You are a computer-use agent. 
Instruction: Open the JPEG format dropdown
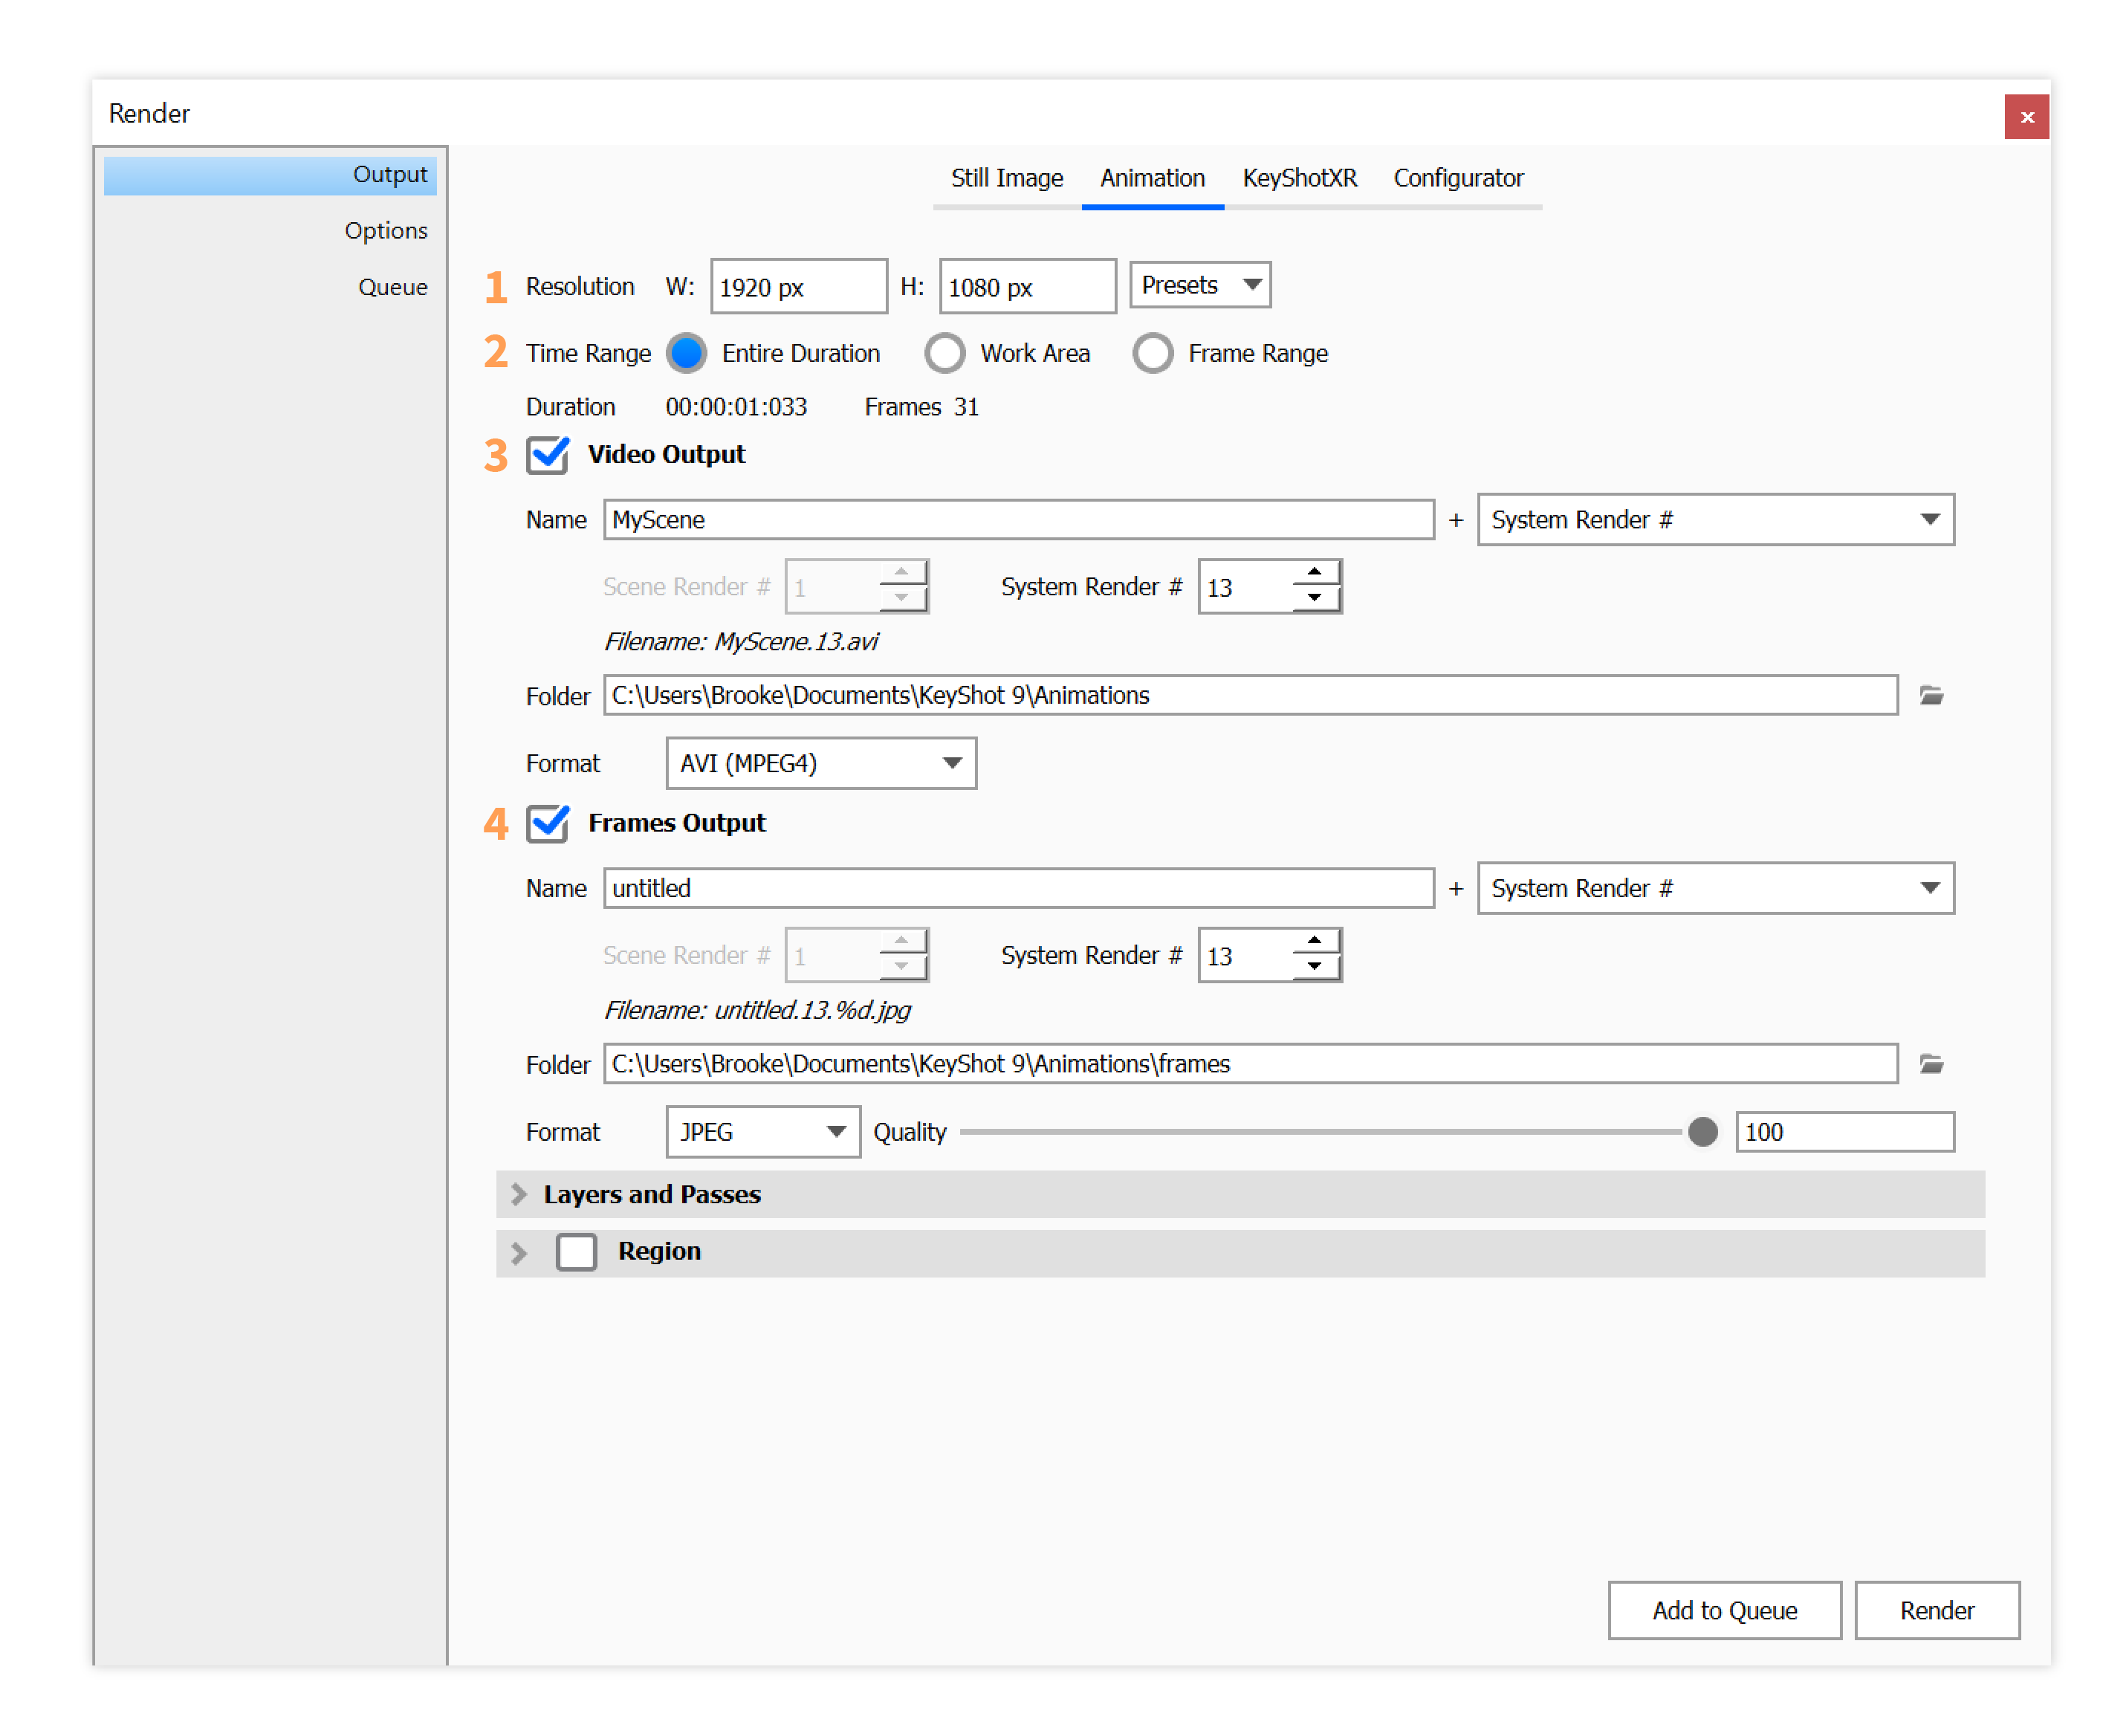pos(763,1133)
